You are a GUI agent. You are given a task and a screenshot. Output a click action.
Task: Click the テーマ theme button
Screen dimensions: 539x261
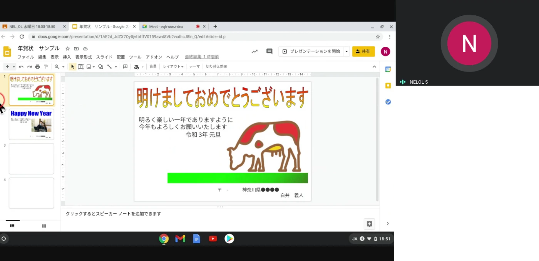(194, 66)
